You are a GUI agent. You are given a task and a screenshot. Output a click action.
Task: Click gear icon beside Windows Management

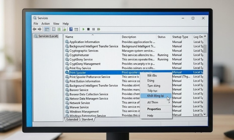(67, 112)
